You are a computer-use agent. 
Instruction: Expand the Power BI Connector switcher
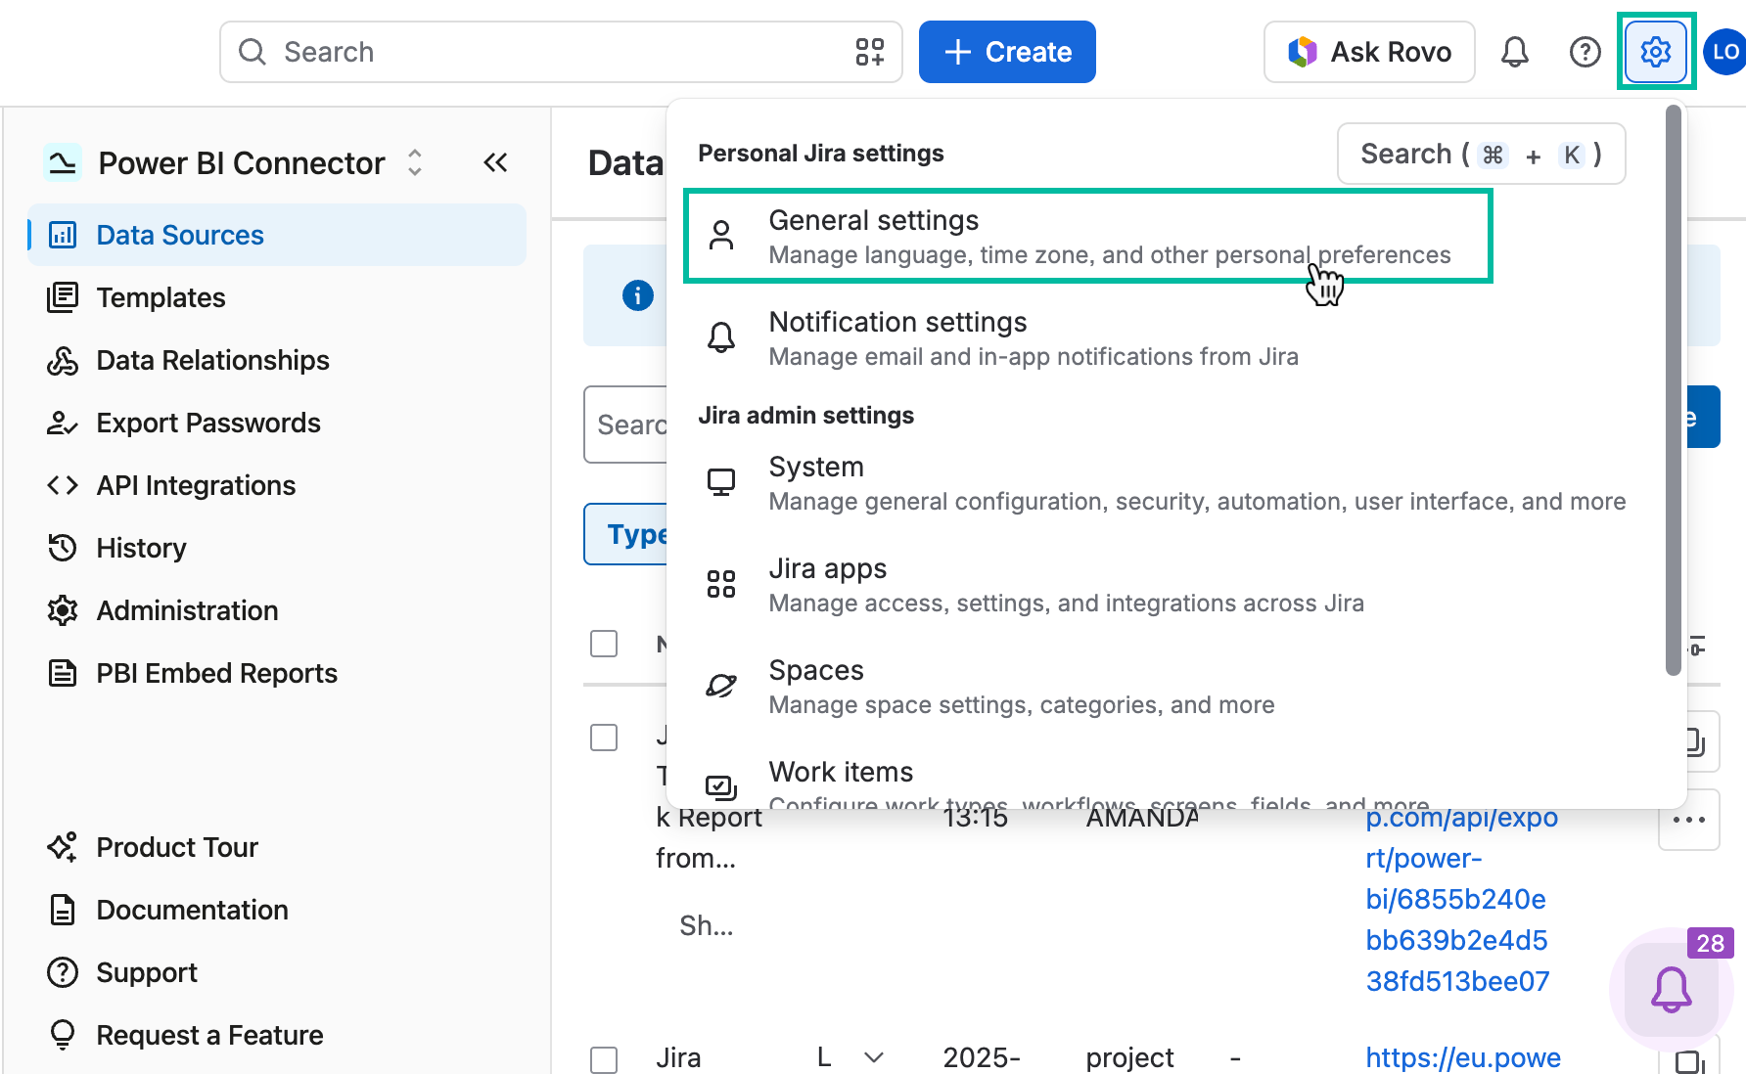click(x=415, y=162)
